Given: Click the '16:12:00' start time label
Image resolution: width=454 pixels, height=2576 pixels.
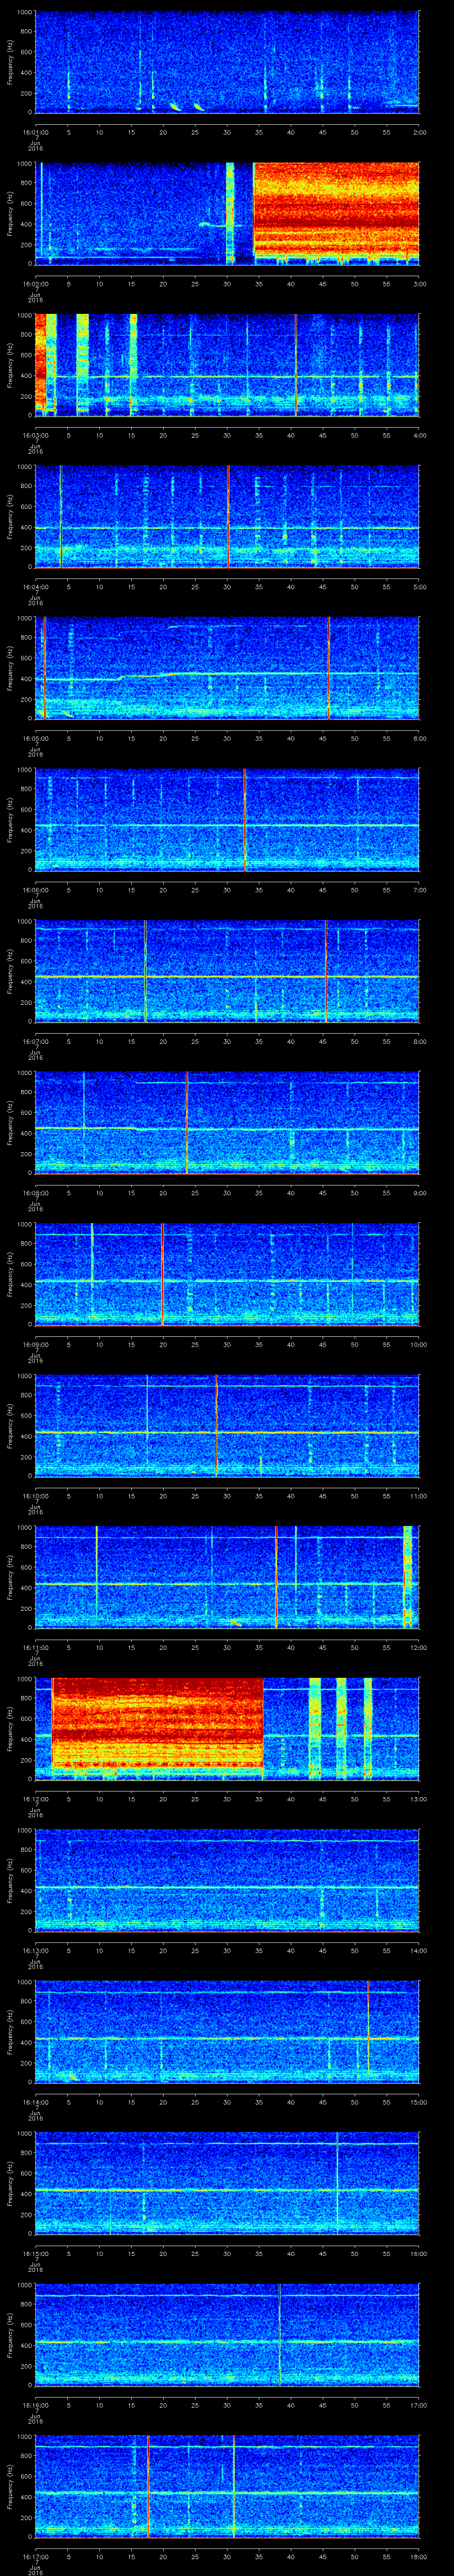Looking at the screenshot, I should [x=35, y=1798].
